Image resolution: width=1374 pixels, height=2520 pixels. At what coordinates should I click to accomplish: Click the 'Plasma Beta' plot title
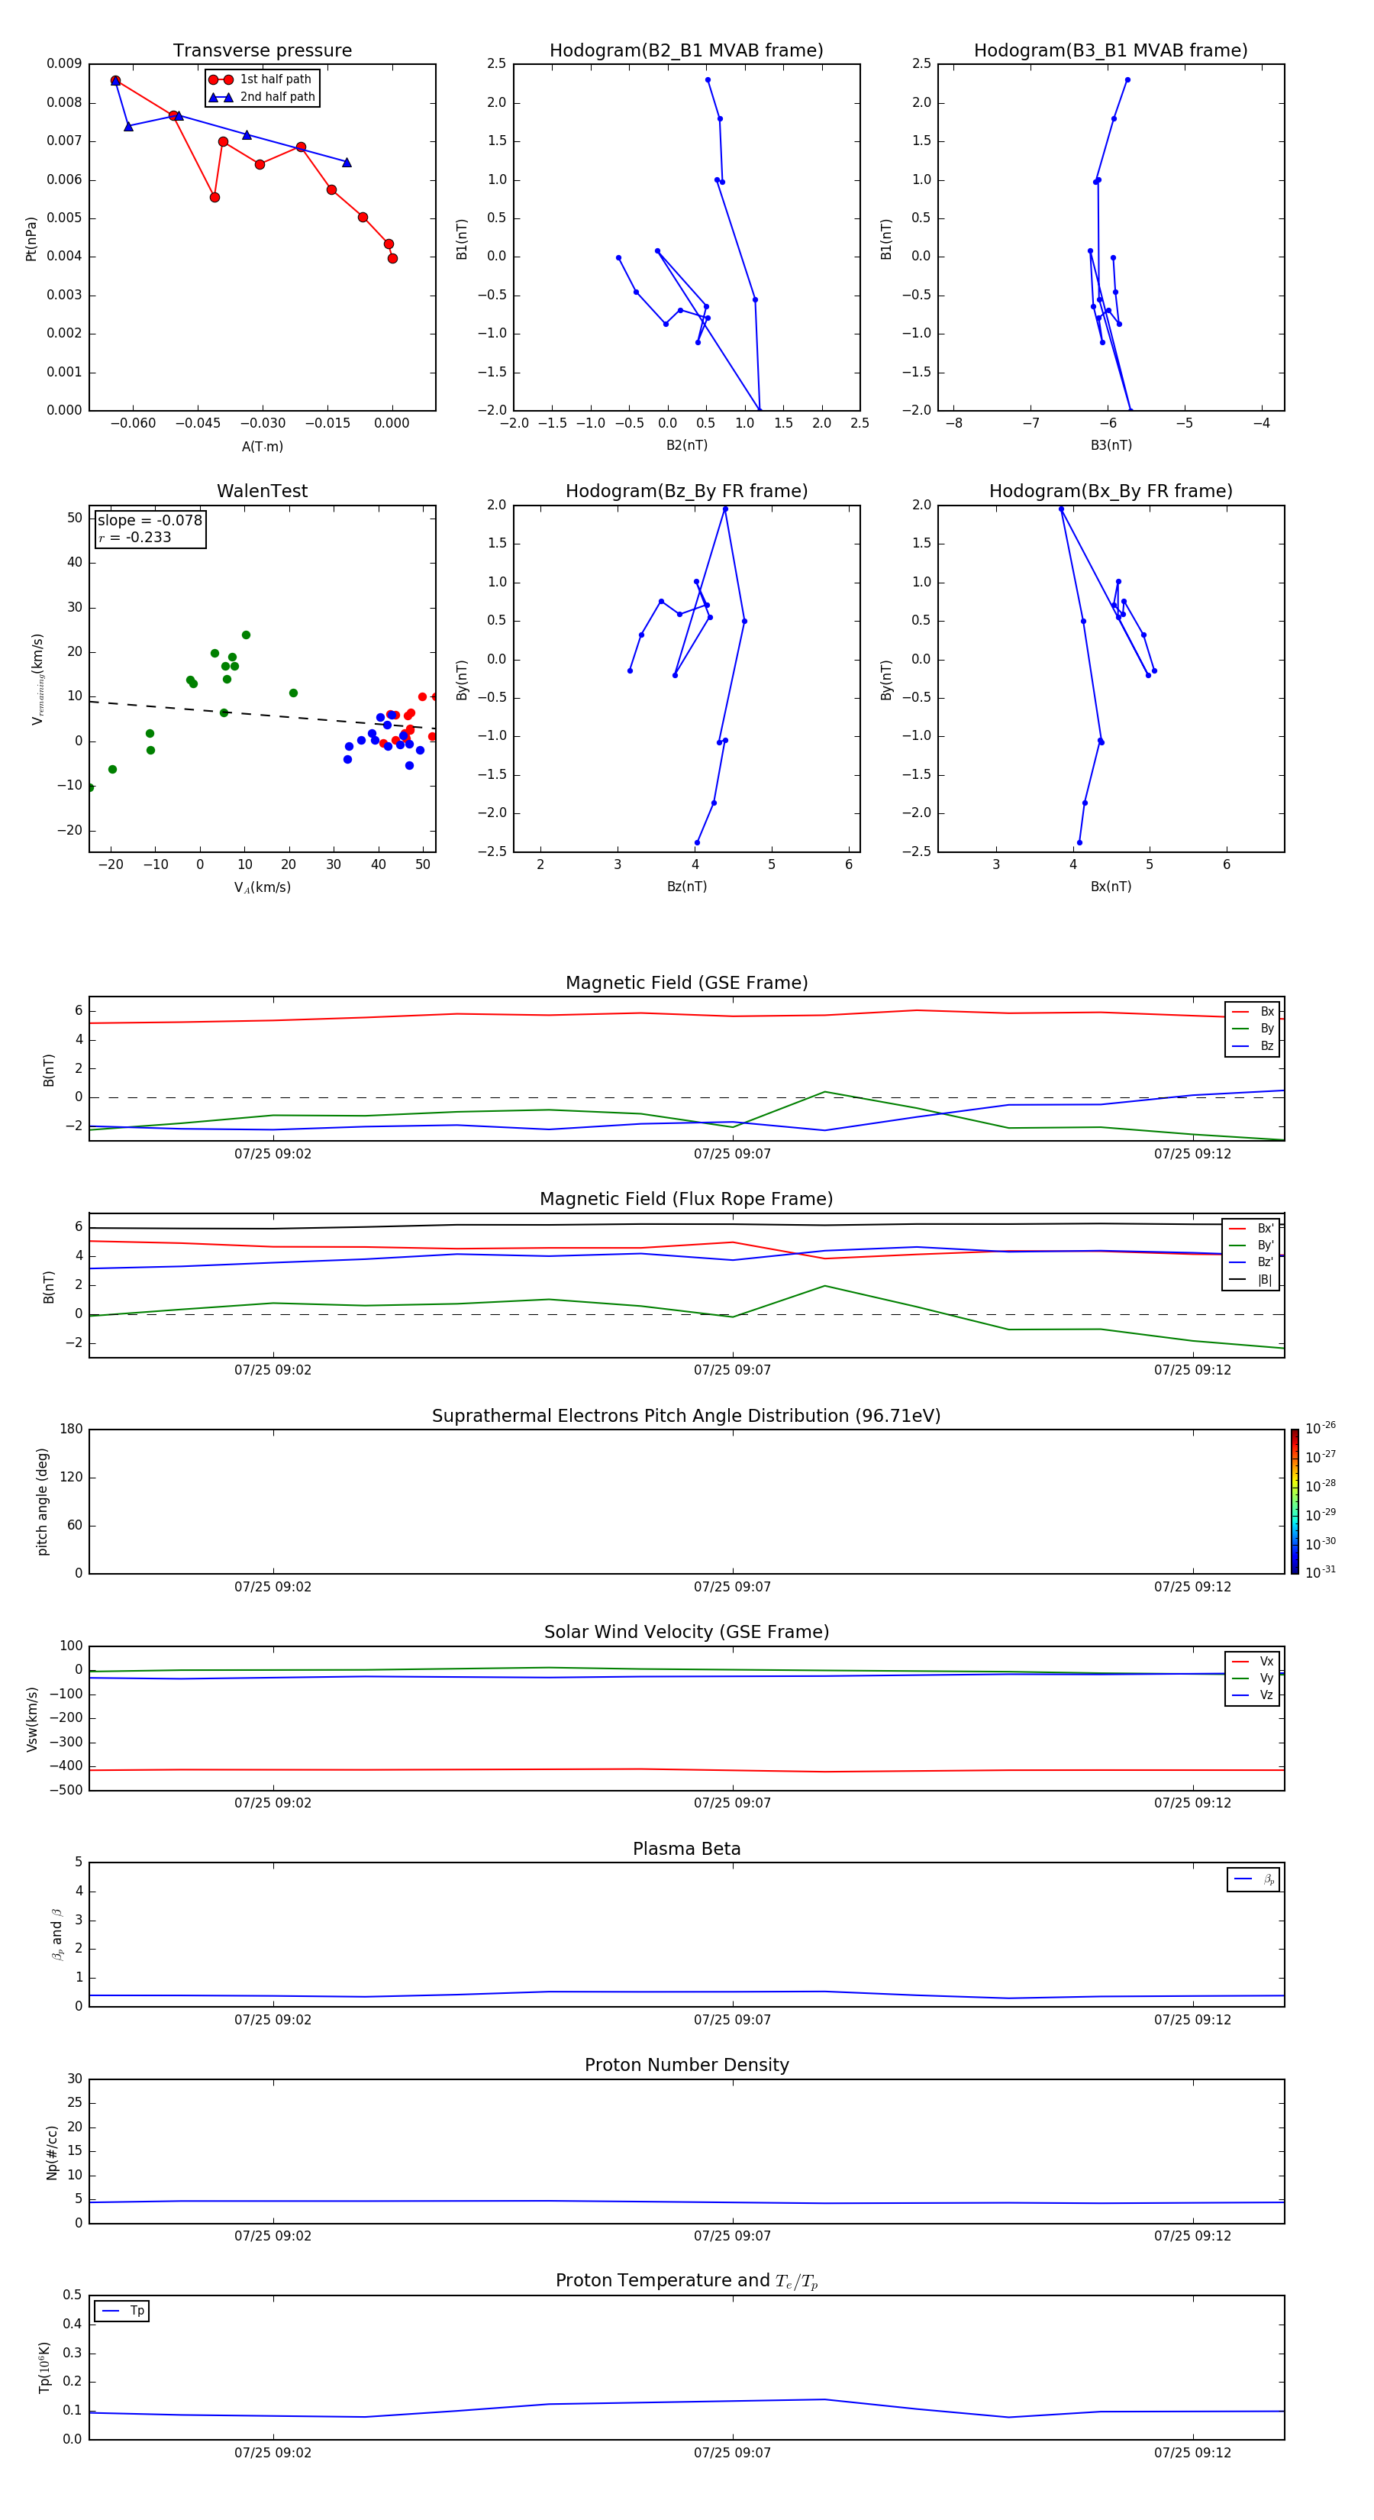tap(686, 1849)
